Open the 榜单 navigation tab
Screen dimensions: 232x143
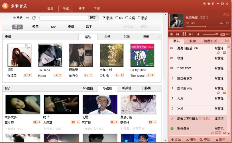(x=35, y=27)
